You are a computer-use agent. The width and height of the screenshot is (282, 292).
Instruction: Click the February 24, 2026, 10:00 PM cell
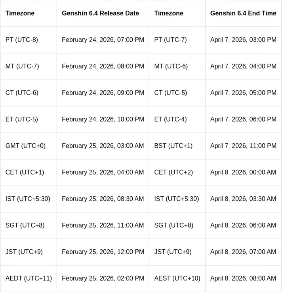coord(103,119)
